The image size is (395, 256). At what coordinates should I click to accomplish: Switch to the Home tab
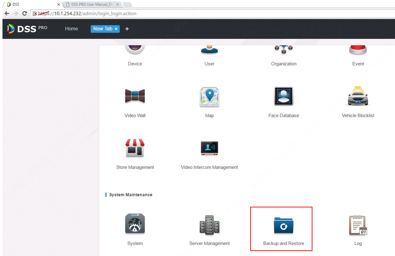[x=71, y=29]
